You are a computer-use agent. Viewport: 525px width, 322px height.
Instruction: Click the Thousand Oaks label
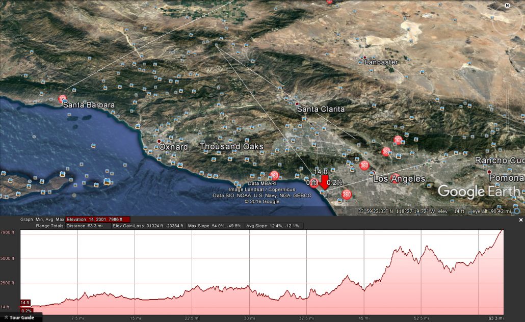231,147
